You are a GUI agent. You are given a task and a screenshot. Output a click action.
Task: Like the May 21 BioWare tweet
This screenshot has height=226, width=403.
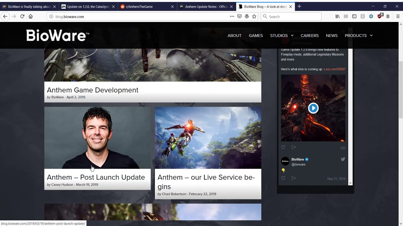(283, 178)
